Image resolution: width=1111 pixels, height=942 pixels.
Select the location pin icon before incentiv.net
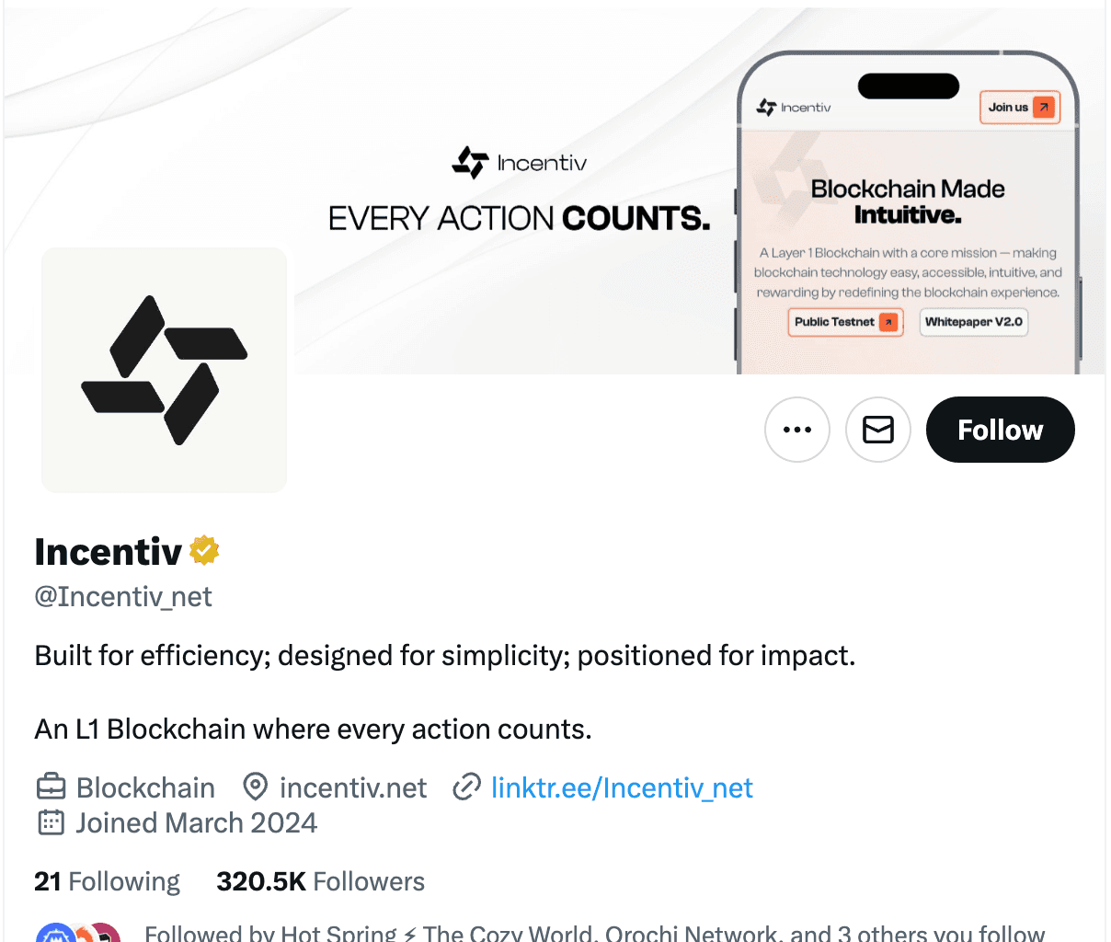[256, 787]
